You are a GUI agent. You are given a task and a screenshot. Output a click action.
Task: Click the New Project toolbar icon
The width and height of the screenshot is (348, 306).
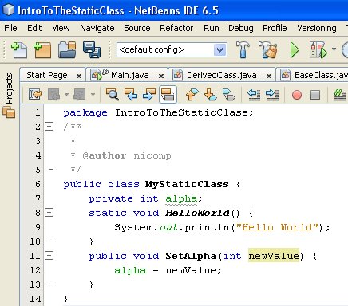coord(42,50)
